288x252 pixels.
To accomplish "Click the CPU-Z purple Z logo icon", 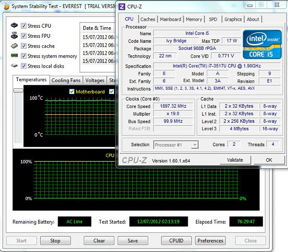I will (x=121, y=7).
